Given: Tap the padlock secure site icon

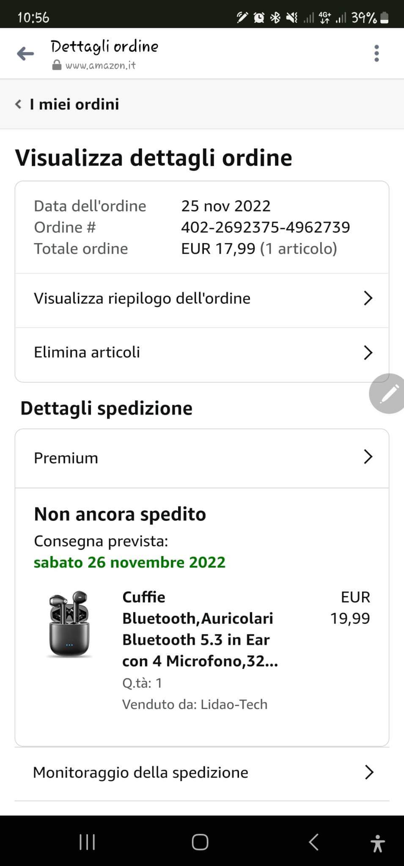Looking at the screenshot, I should tap(57, 65).
